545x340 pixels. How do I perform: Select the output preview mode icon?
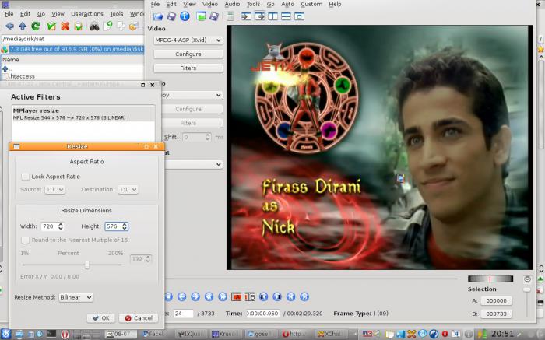click(259, 16)
